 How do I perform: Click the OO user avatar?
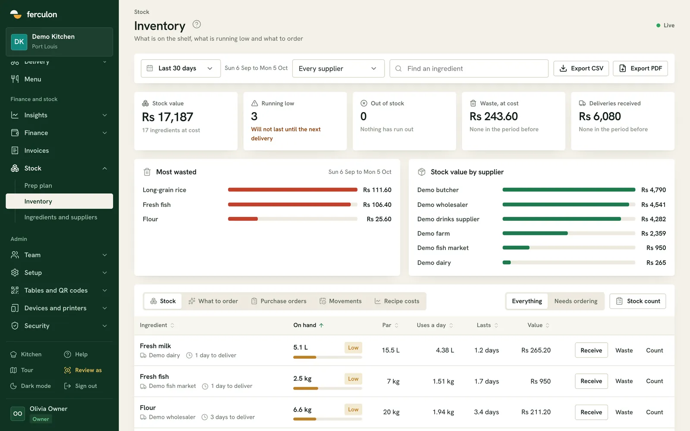(18, 413)
